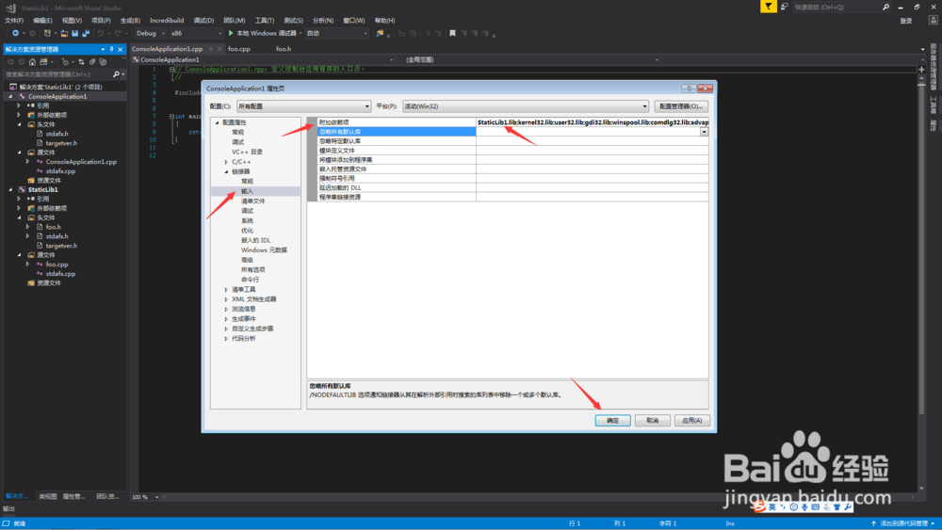The height and width of the screenshot is (530, 942).
Task: Close the ConsoleApplication1.cpp tab with its X
Action: coord(219,49)
